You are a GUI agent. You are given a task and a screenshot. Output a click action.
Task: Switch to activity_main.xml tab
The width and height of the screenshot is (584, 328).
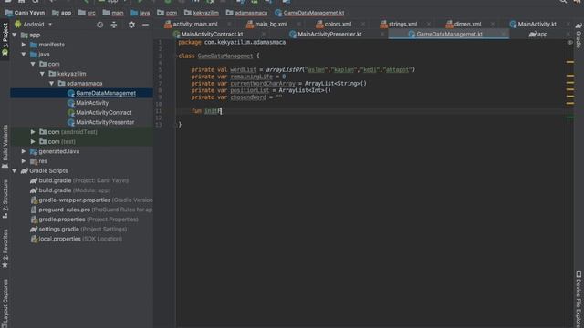point(194,24)
